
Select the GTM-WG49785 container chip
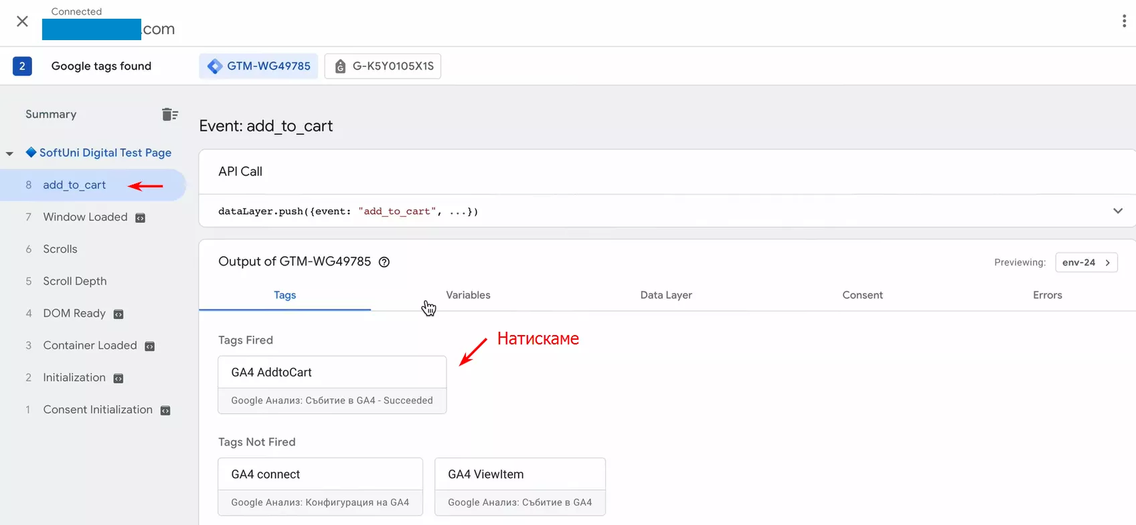coord(258,66)
